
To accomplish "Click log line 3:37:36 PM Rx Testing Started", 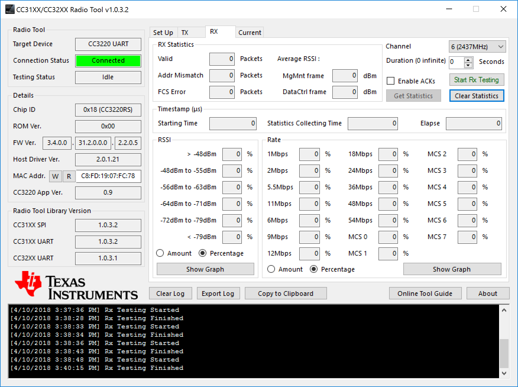I will click(95, 310).
